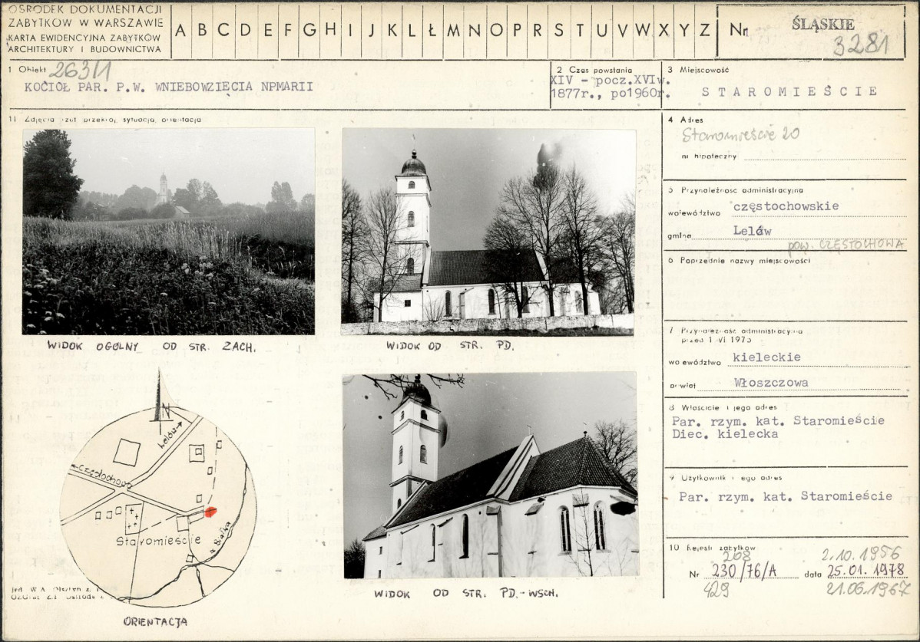The image size is (920, 642).
Task: Select the former voivodeship 'kieleckie'
Action: 767,357
